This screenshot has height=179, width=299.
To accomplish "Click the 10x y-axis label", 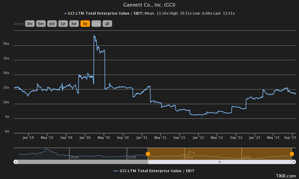I will pyautogui.click(x=6, y=103).
